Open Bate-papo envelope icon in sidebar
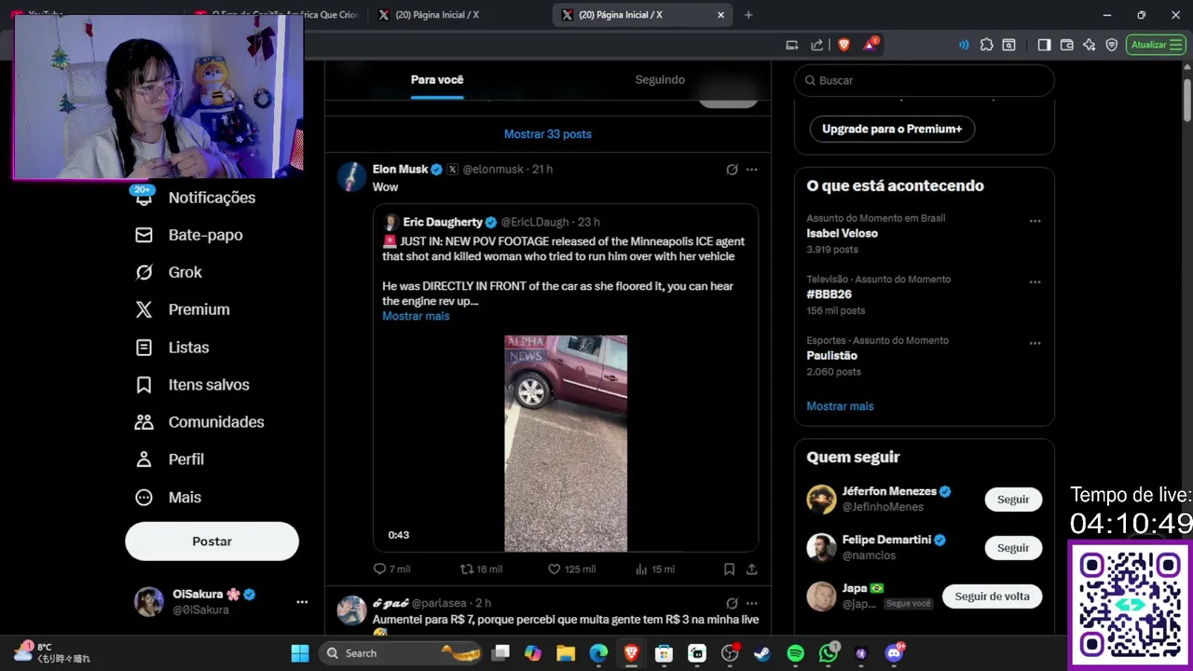1193x671 pixels. pos(144,235)
